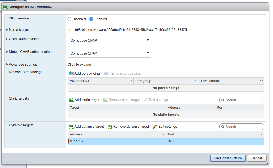Open the CHAP authentication dropdown
The image size is (273, 168).
click(110, 41)
